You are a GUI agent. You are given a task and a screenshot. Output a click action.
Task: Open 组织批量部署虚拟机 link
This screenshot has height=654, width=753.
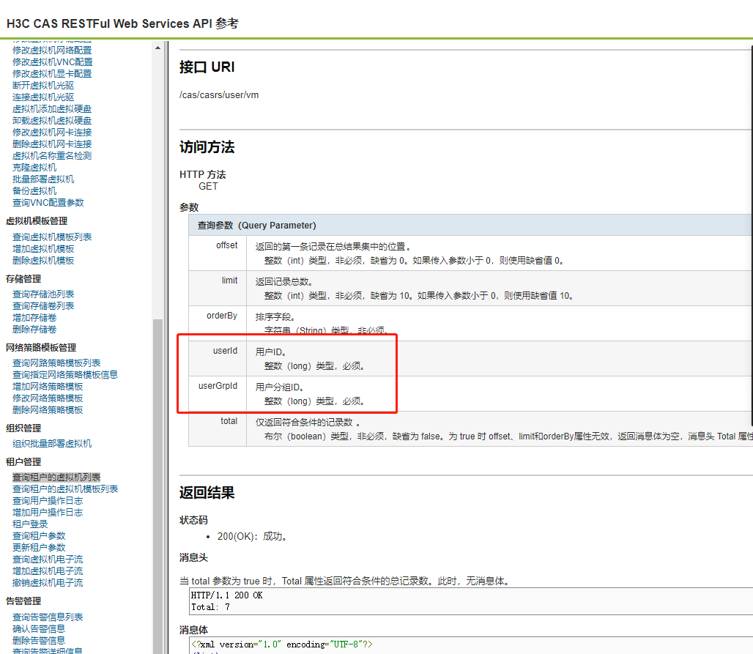(52, 444)
